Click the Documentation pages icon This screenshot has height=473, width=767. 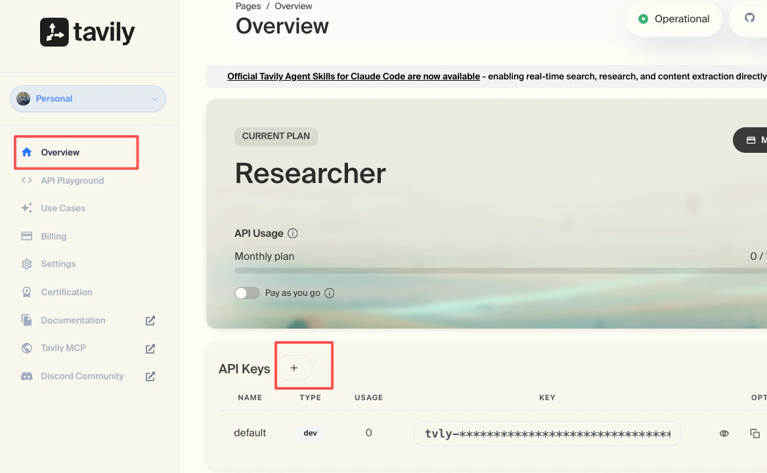click(27, 320)
